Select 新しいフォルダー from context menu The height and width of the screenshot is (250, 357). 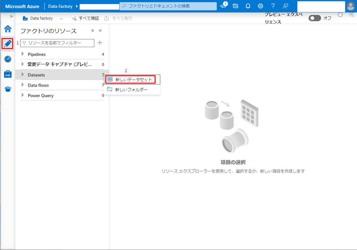point(131,90)
